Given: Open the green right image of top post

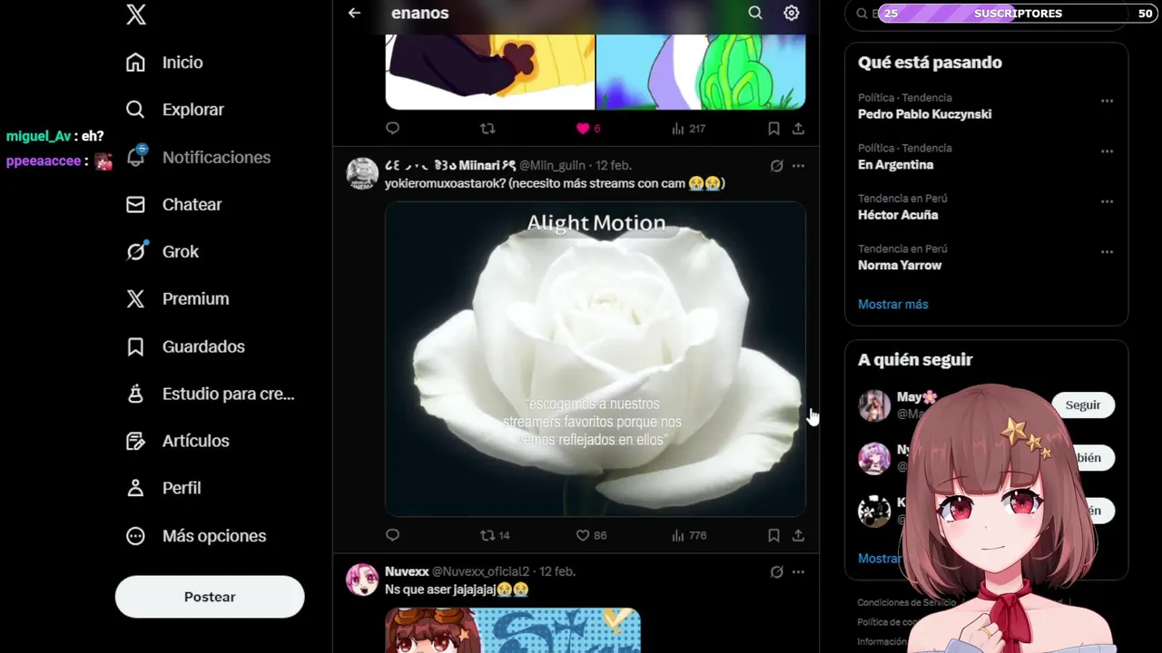Looking at the screenshot, I should coord(701,72).
